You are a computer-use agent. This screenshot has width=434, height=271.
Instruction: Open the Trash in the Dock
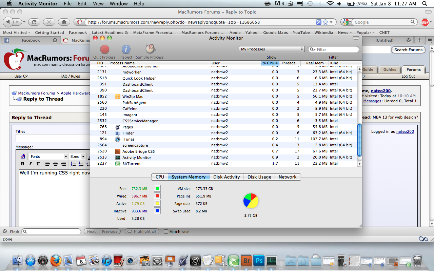point(417,260)
